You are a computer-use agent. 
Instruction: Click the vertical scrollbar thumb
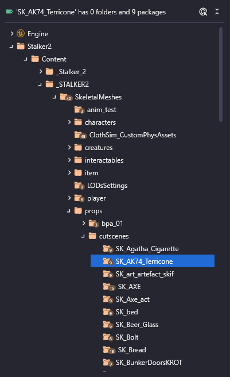click(221, 75)
